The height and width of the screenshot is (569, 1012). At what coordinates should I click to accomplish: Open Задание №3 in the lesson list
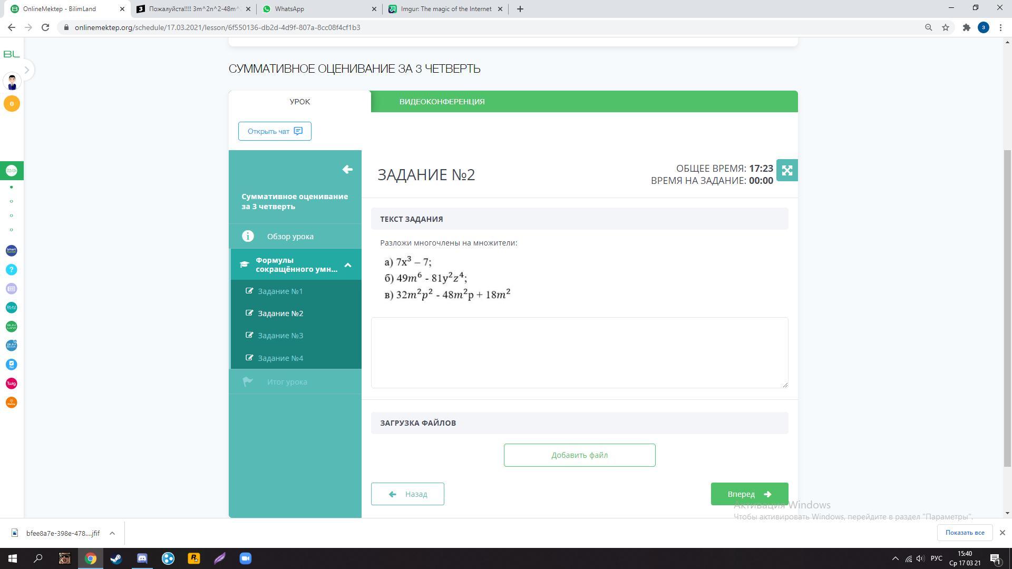click(280, 336)
